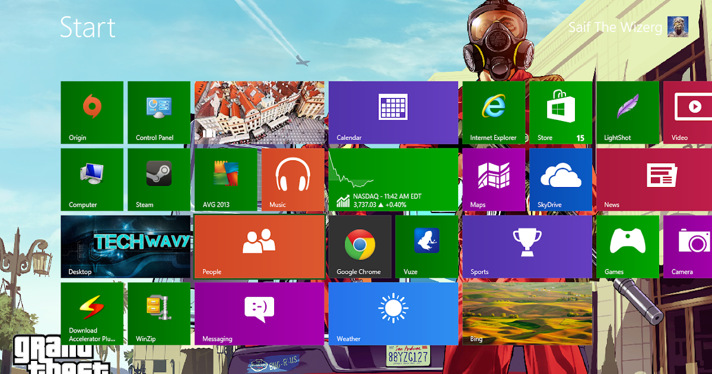This screenshot has height=374, width=712.
Task: Open the Games Xbox tile
Action: (x=628, y=247)
